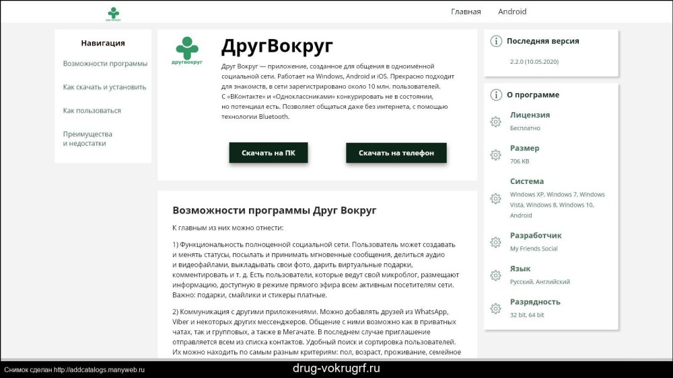
Task: Click the Навигация sidebar heading
Action: [x=103, y=43]
